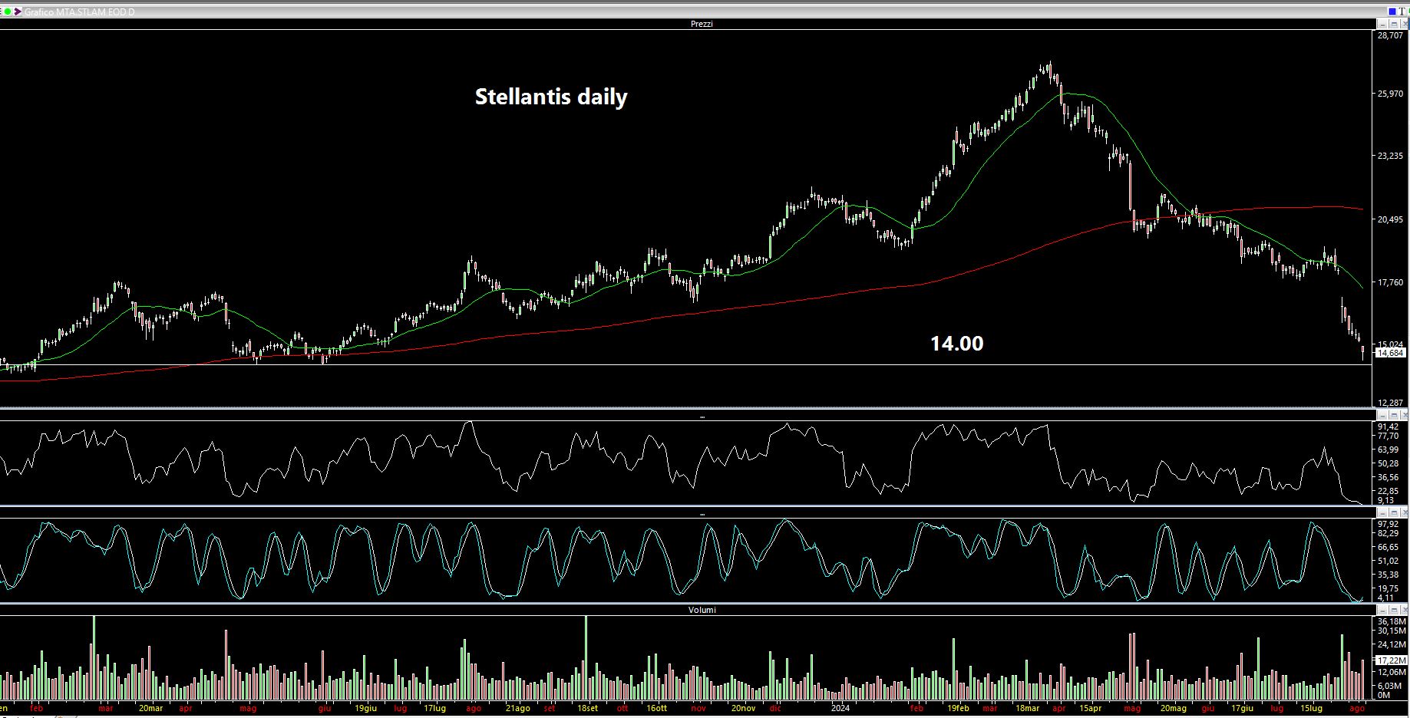The width and height of the screenshot is (1410, 718).
Task: Minimize the Volumi panel
Action: click(x=1382, y=610)
